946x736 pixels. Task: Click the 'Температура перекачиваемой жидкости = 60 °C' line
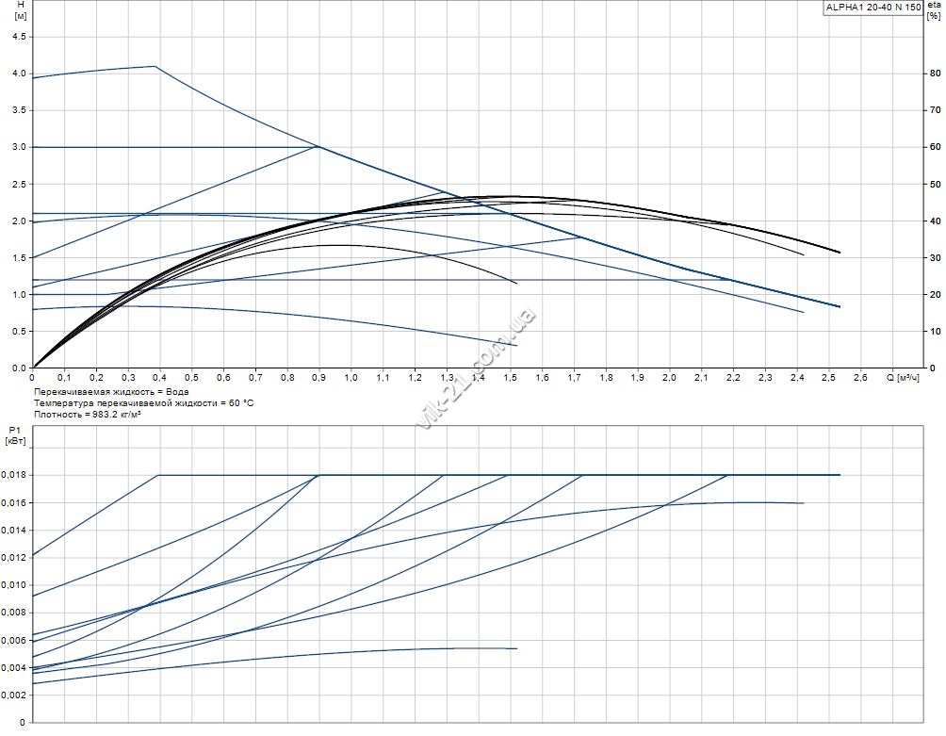143,403
